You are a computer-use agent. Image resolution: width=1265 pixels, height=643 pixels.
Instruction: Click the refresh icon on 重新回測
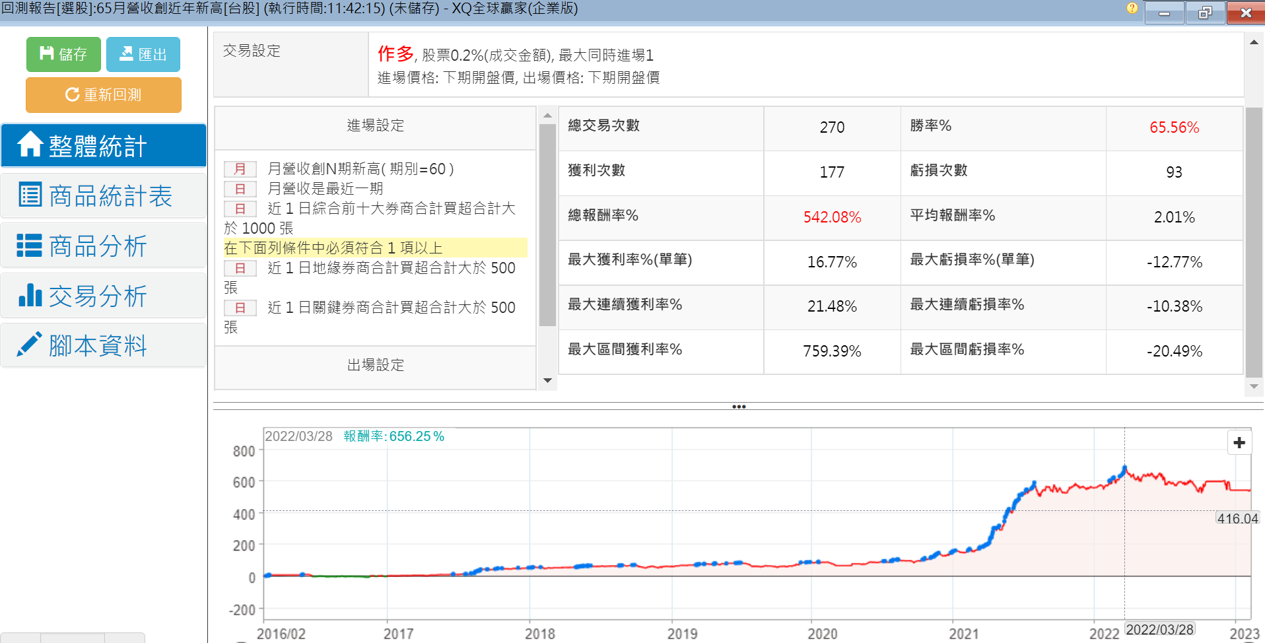(x=72, y=94)
